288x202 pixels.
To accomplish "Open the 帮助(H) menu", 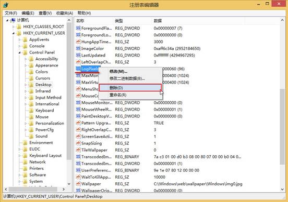I will tap(84, 13).
